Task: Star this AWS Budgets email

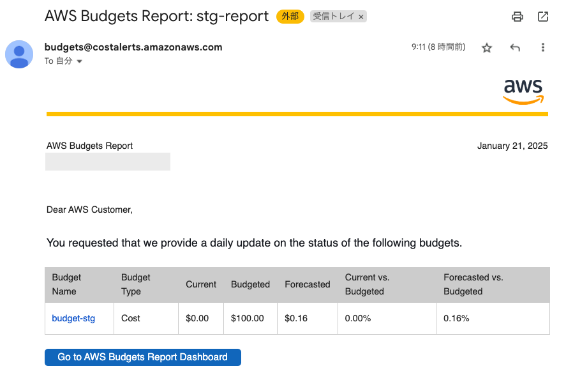Action: click(487, 48)
